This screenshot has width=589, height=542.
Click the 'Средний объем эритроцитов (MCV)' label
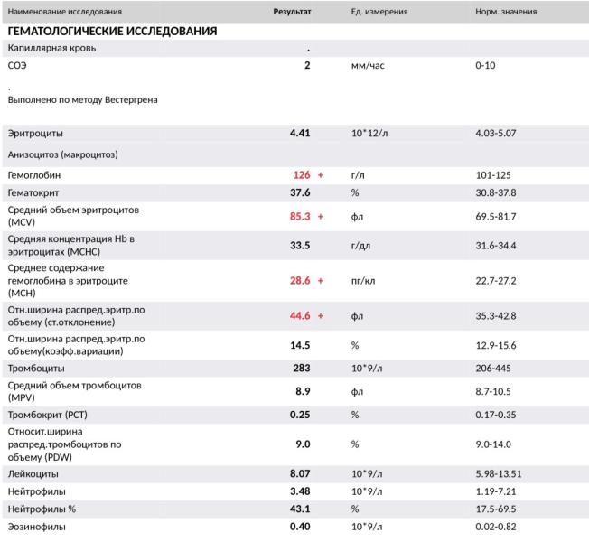click(73, 216)
